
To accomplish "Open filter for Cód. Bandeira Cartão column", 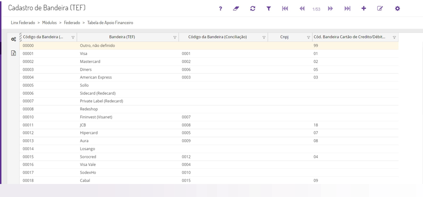I will [394, 37].
